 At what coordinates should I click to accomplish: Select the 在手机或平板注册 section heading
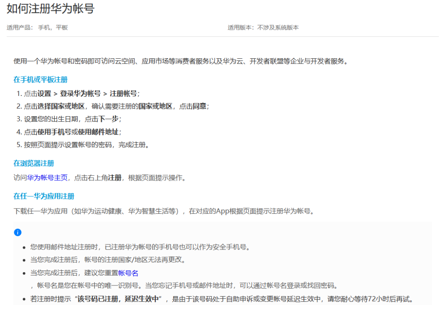[x=41, y=79]
